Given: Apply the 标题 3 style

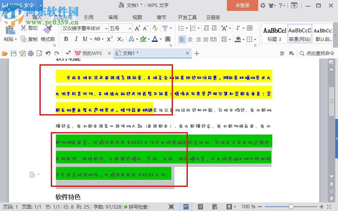Looking at the screenshot, I should coord(274,34).
